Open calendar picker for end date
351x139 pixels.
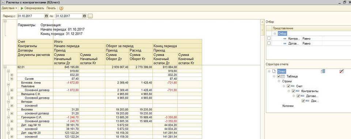84,16
